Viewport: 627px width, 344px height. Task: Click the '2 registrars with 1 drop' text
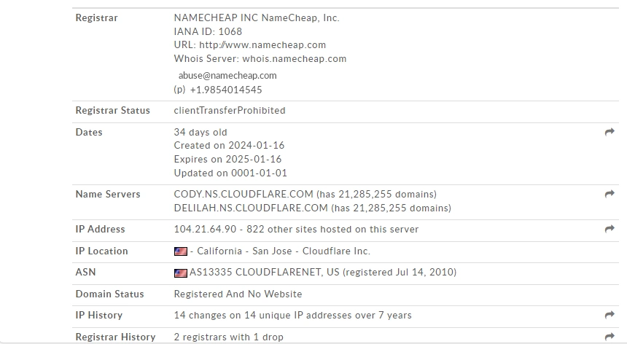(229, 337)
